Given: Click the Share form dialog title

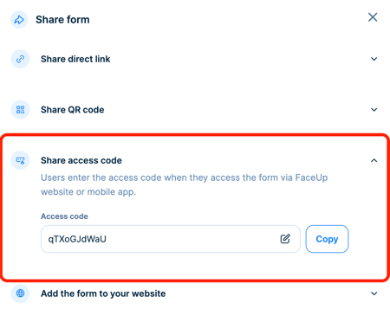Looking at the screenshot, I should [x=62, y=20].
